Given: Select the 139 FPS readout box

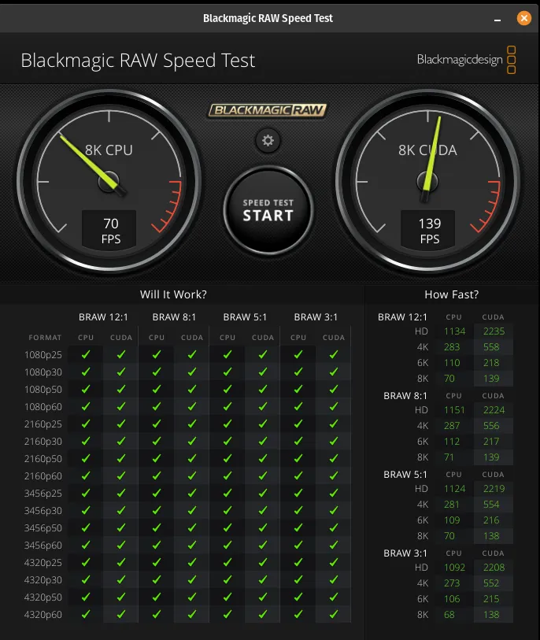Looking at the screenshot, I should point(429,230).
